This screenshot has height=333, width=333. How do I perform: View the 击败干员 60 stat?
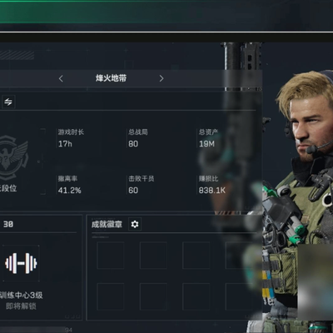(x=141, y=185)
